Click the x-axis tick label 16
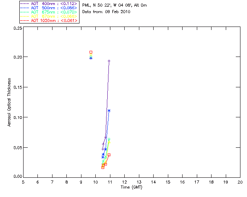 pos(183,182)
